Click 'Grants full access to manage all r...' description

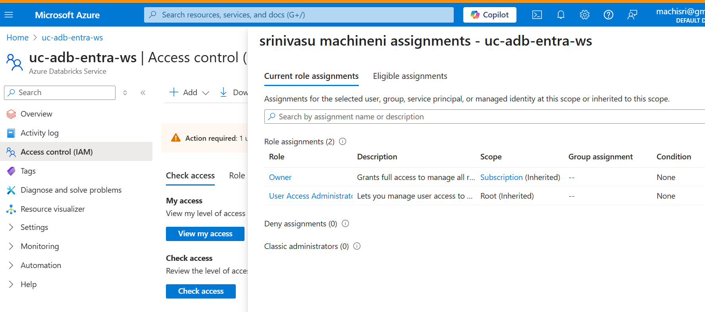[416, 177]
